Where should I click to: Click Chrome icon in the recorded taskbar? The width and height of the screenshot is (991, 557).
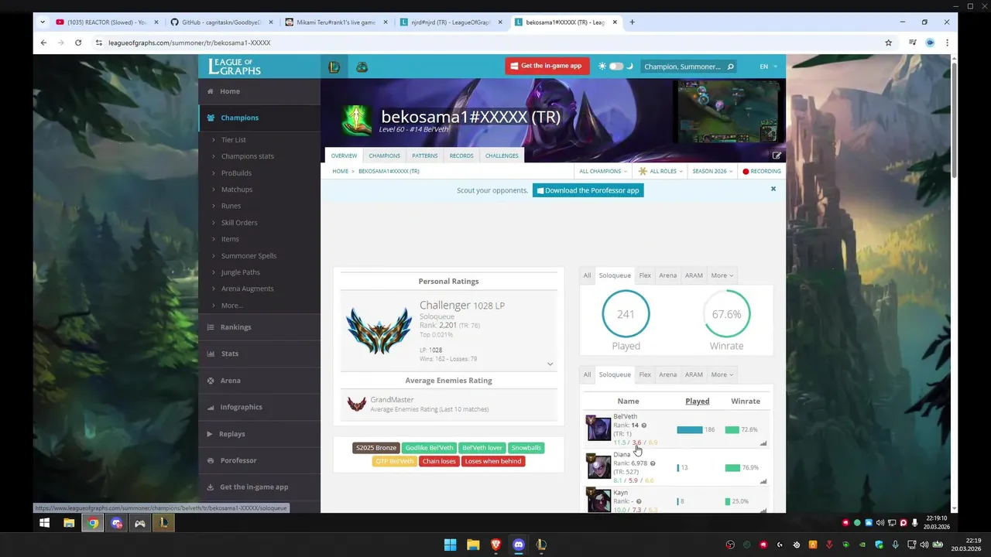click(x=93, y=523)
